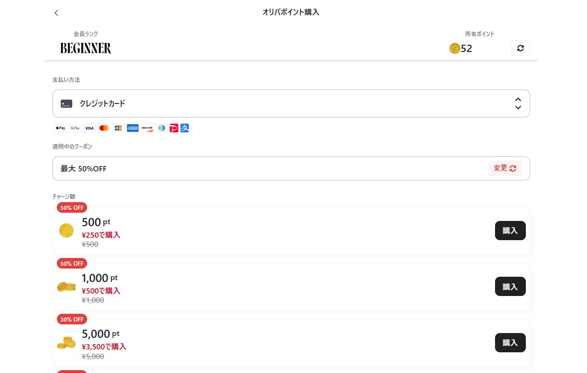The height and width of the screenshot is (373, 587).
Task: Select the 最大 50%OFF coupon field
Action: click(x=270, y=168)
